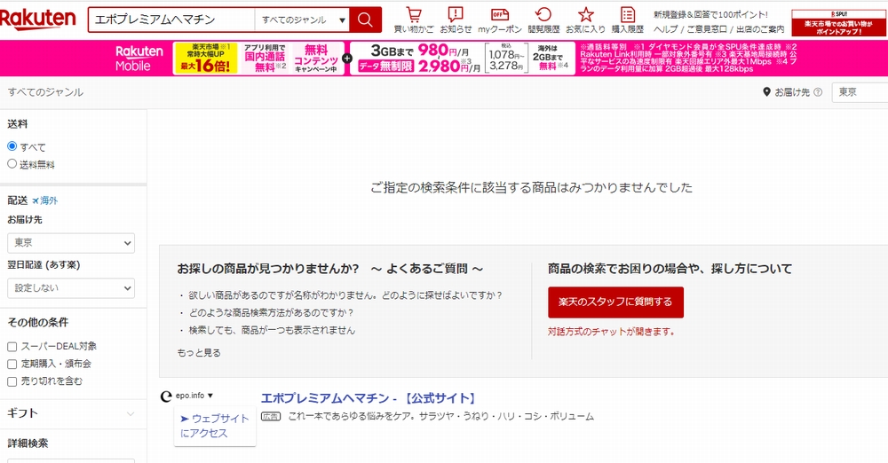888x463 pixels.
Task: Select the すべて shipping radio button
Action: click(x=12, y=146)
